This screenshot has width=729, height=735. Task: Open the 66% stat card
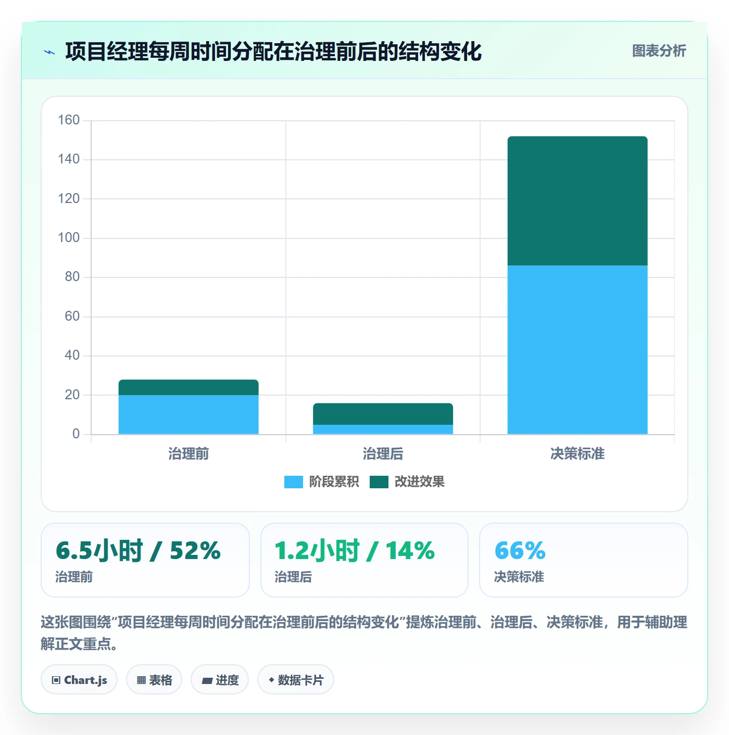[x=584, y=560]
